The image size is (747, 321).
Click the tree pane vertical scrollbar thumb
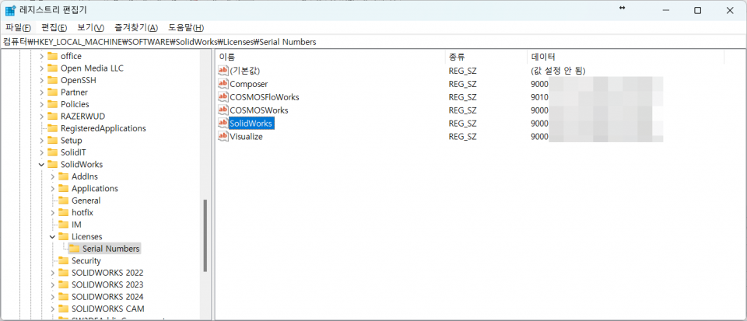point(205,236)
